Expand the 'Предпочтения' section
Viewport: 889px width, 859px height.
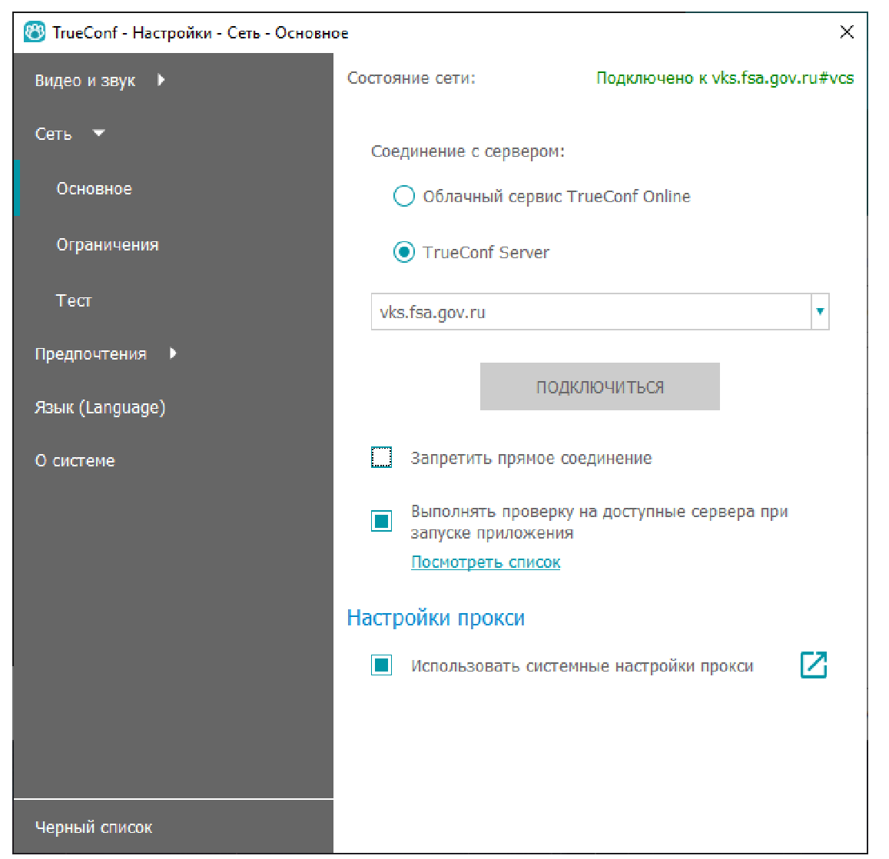173,353
